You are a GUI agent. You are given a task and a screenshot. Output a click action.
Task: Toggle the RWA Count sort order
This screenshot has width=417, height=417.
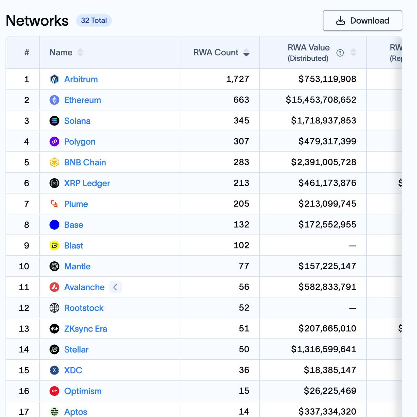click(246, 53)
